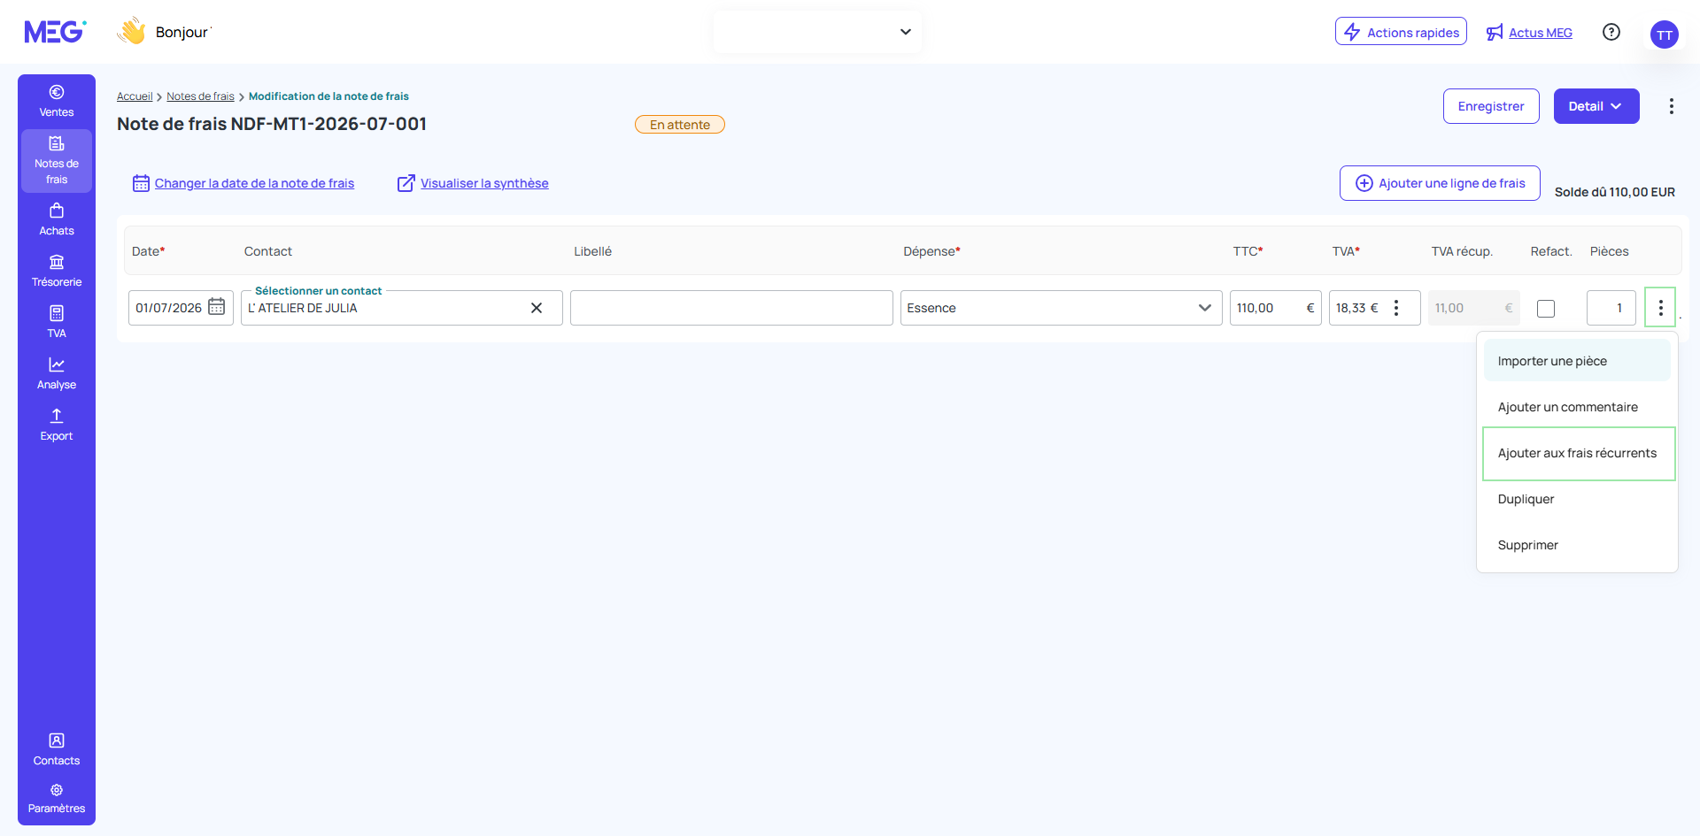The width and height of the screenshot is (1700, 836).
Task: Go to Accueil breadcrumb
Action: pyautogui.click(x=135, y=96)
